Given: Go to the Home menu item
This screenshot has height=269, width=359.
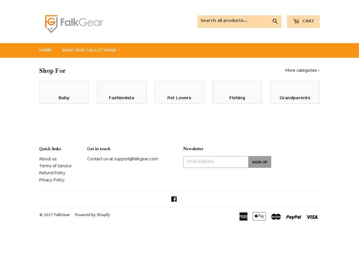Looking at the screenshot, I should tap(46, 50).
